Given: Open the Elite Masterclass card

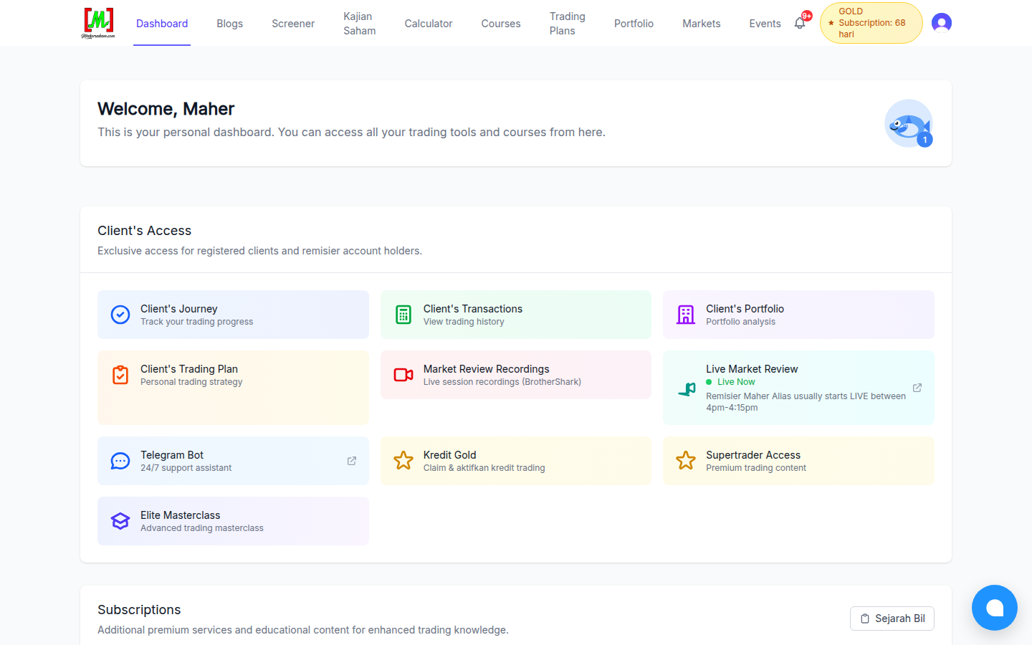Looking at the screenshot, I should [x=233, y=521].
